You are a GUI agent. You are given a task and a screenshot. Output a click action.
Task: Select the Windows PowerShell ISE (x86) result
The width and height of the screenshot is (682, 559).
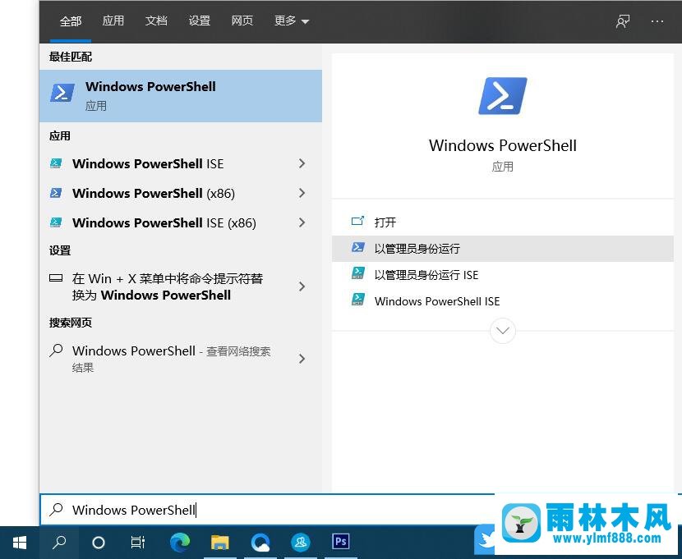tap(164, 222)
